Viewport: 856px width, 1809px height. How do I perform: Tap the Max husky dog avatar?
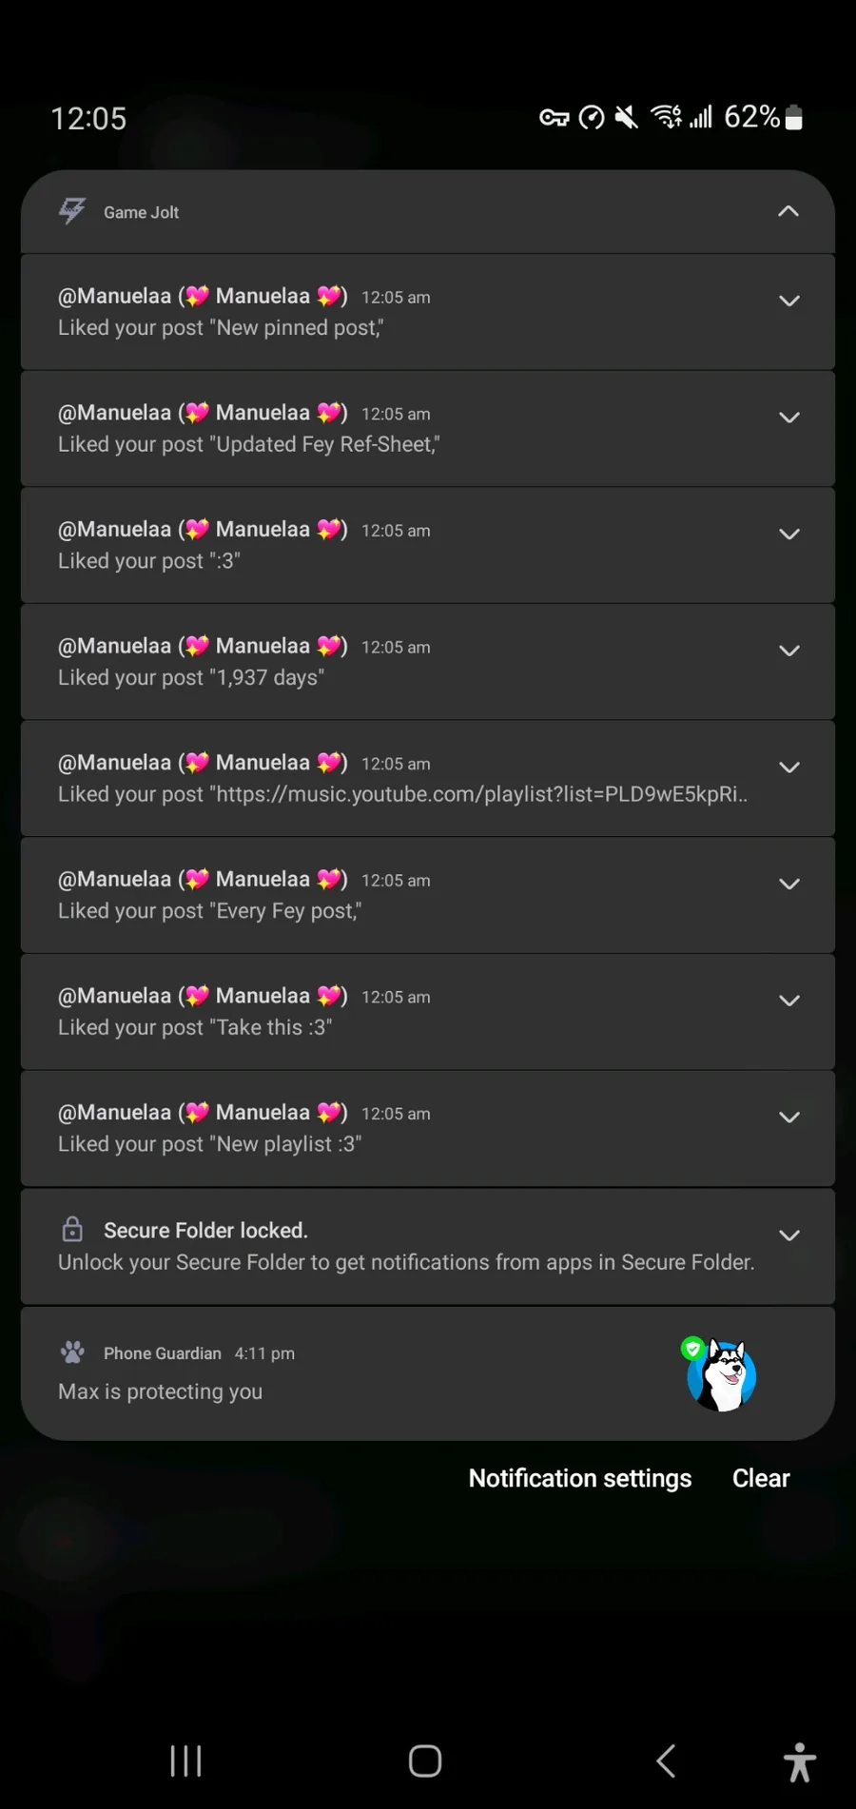(x=722, y=1375)
